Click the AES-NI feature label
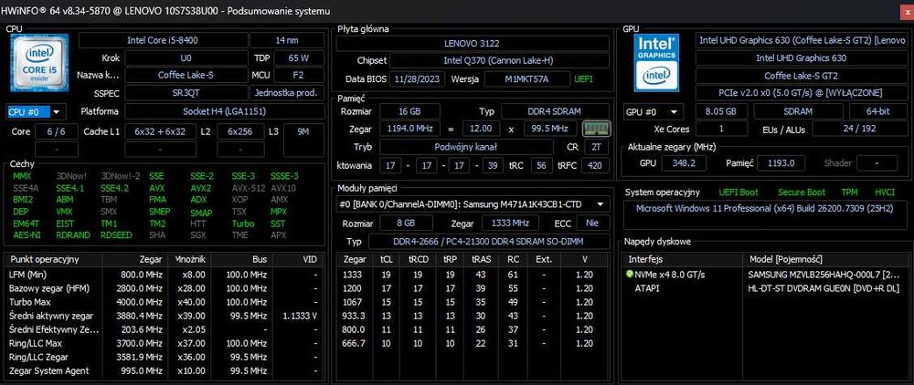Viewport: 914px width, 385px height. 27,235
